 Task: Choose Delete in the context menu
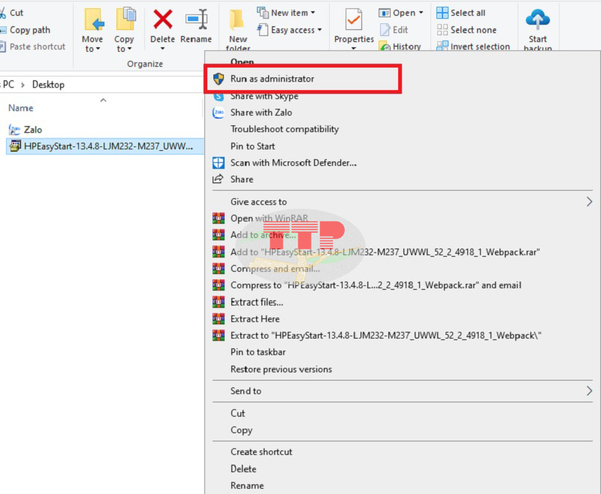(243, 468)
